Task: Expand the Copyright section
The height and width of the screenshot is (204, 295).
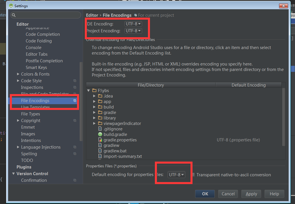Action: pos(18,121)
